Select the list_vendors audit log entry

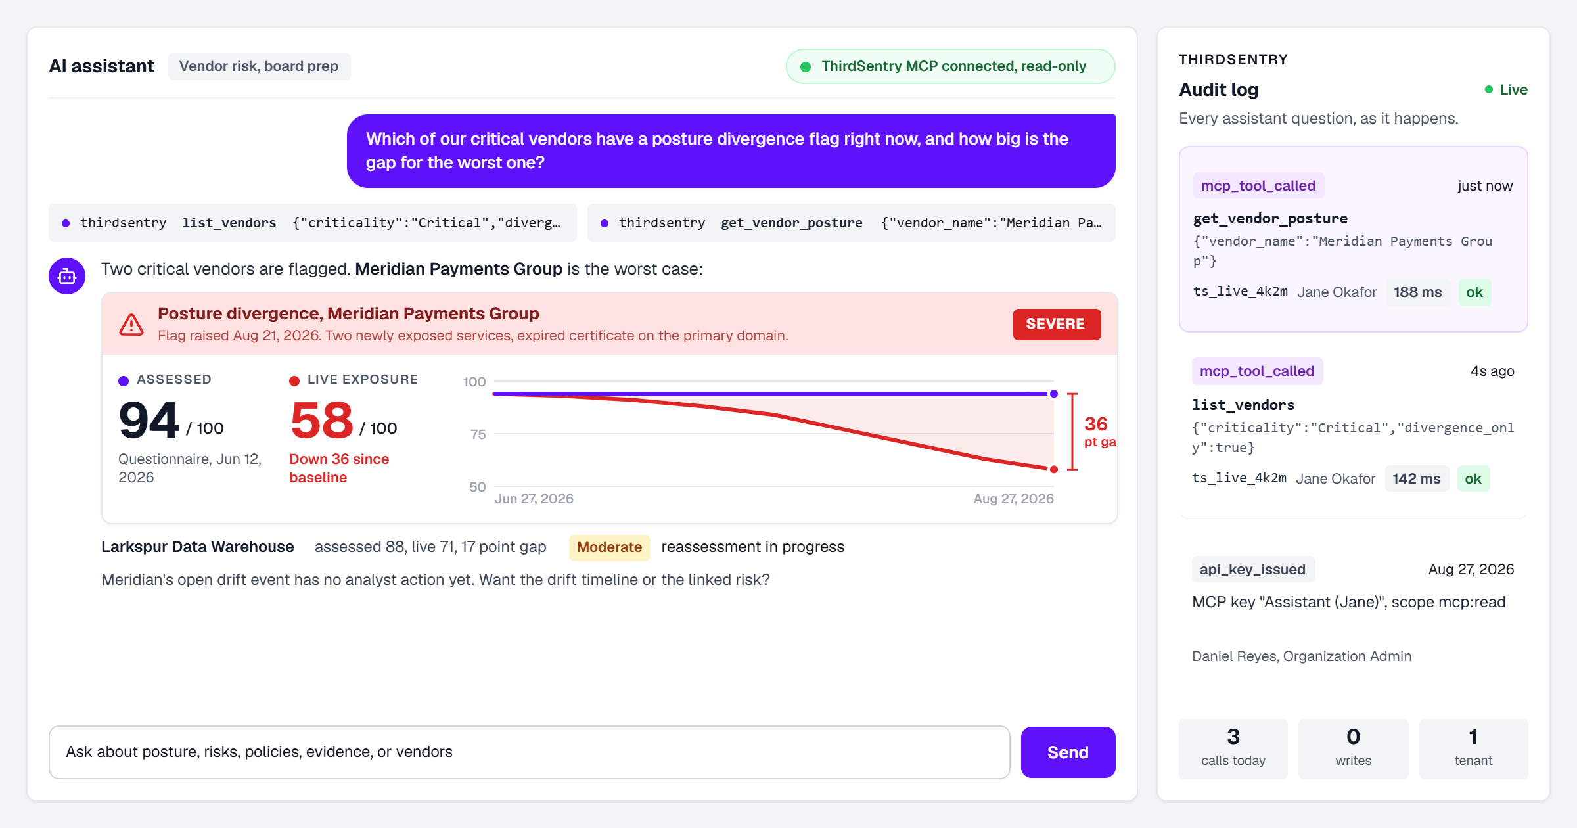(1354, 425)
